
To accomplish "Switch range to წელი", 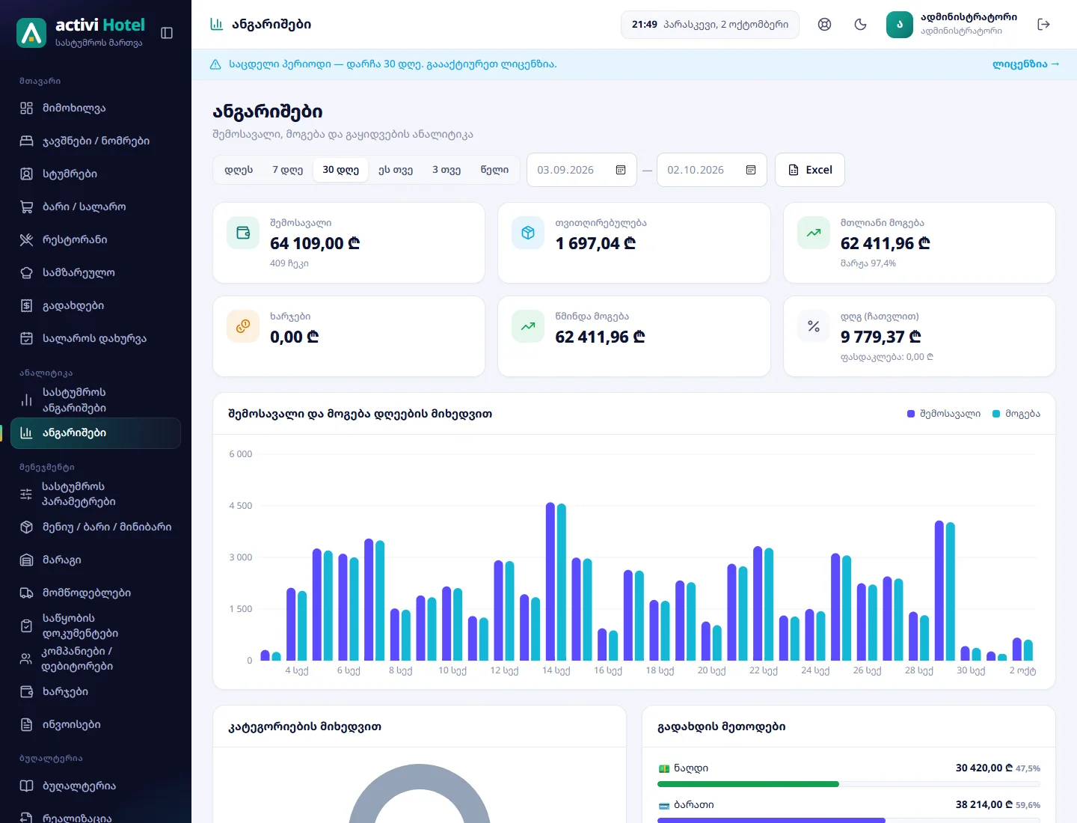I will [x=494, y=170].
